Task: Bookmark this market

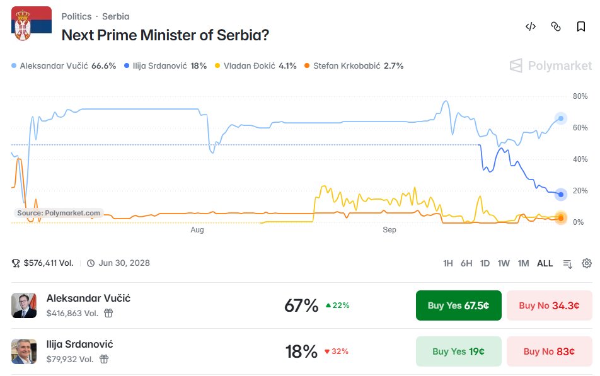Action: click(x=581, y=26)
